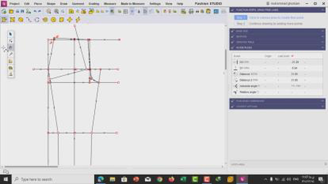The width and height of the screenshot is (328, 184).
Task: Click the Last point column header
Action: pos(283,56)
